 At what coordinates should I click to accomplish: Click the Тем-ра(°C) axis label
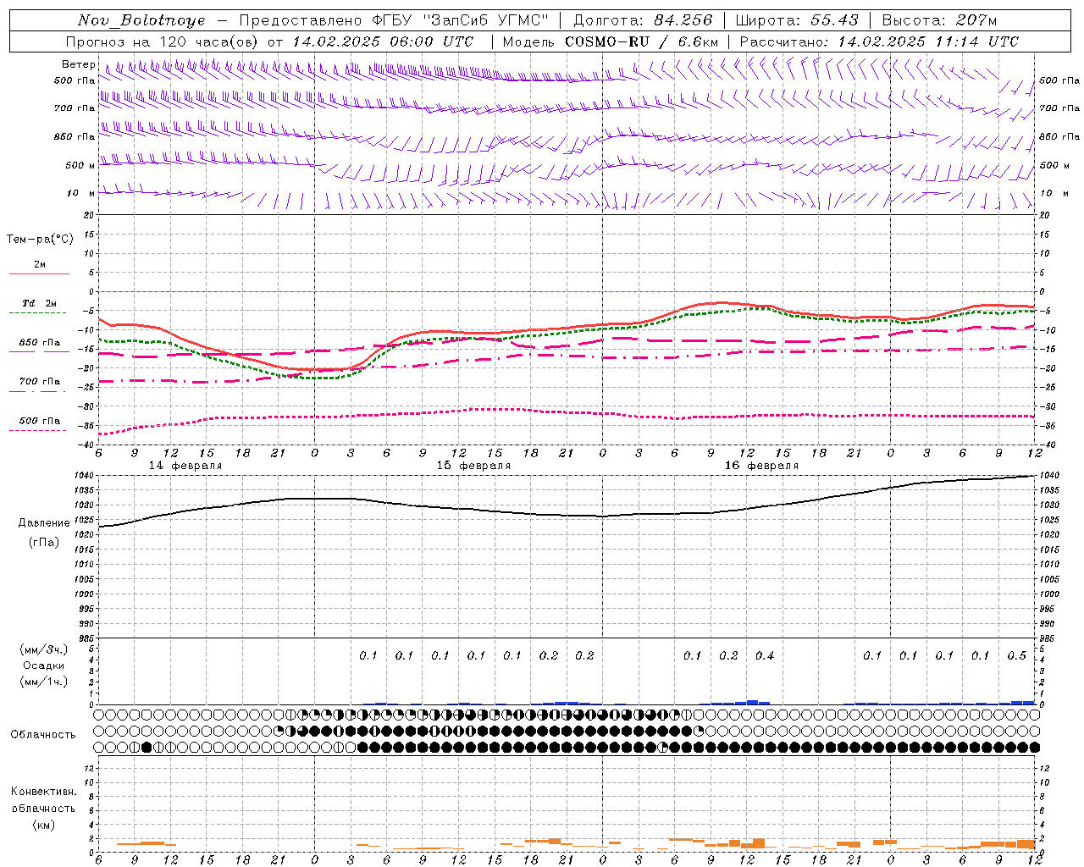click(x=40, y=240)
